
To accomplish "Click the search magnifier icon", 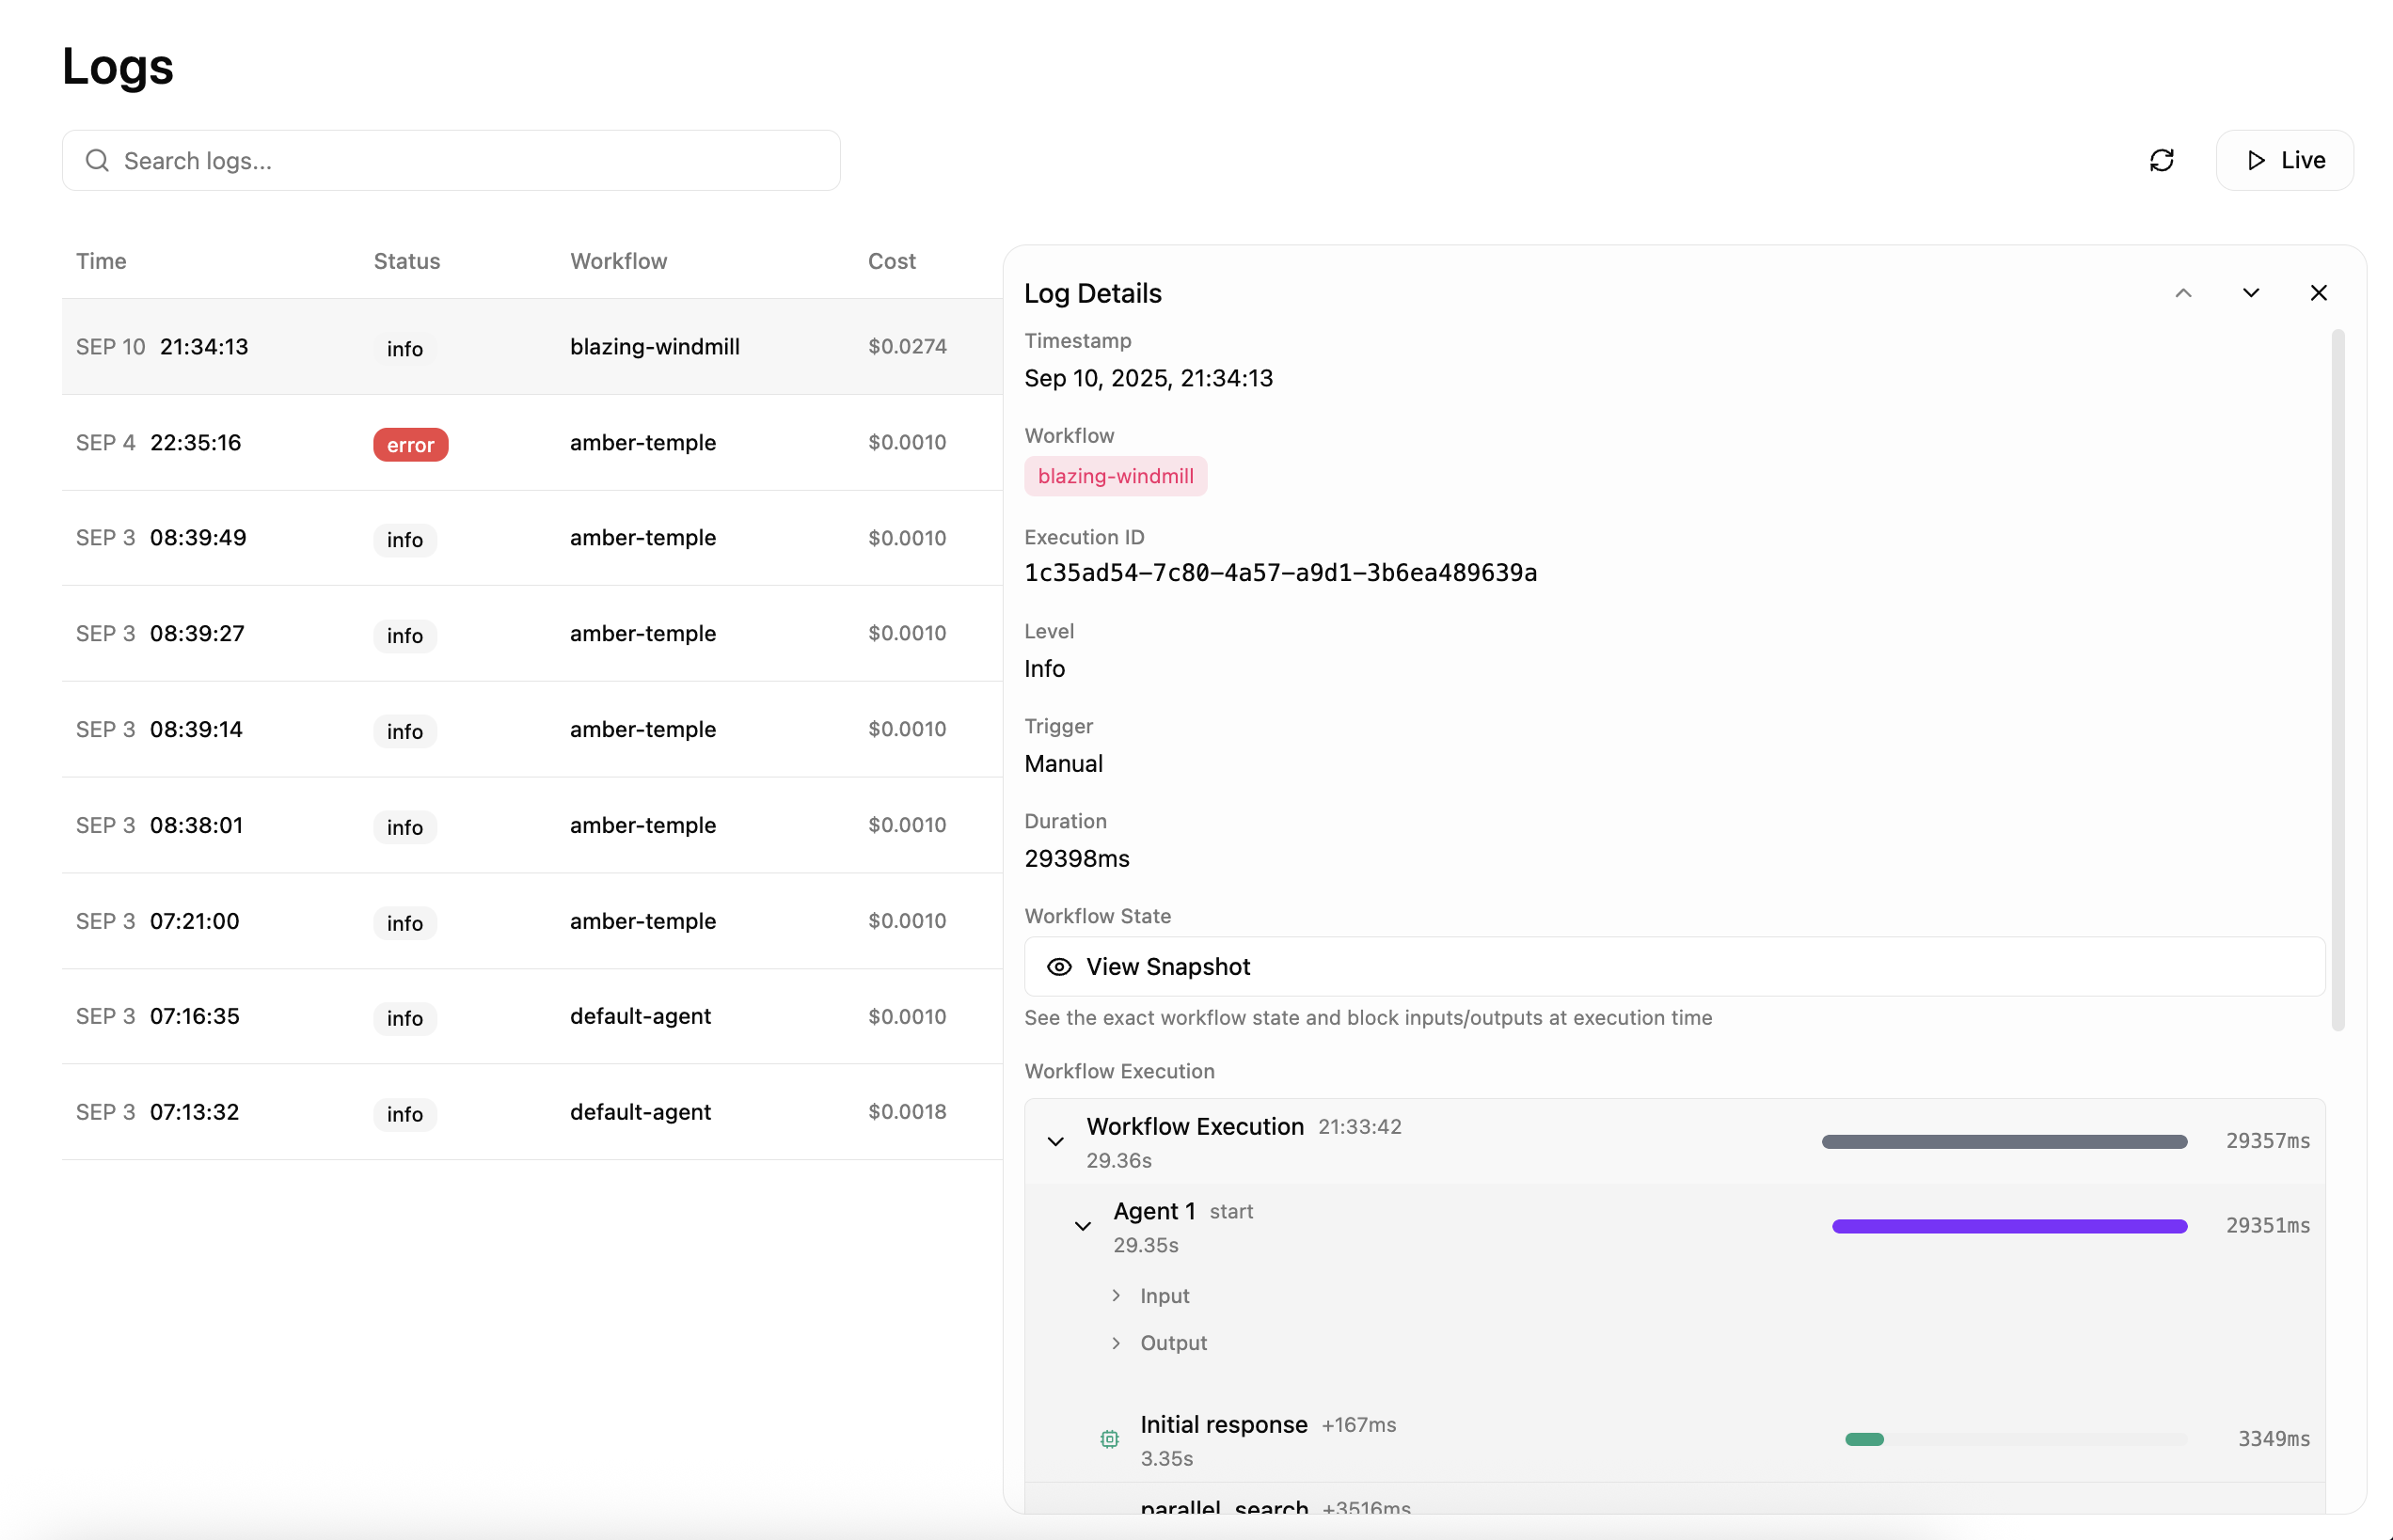I will click(x=97, y=160).
